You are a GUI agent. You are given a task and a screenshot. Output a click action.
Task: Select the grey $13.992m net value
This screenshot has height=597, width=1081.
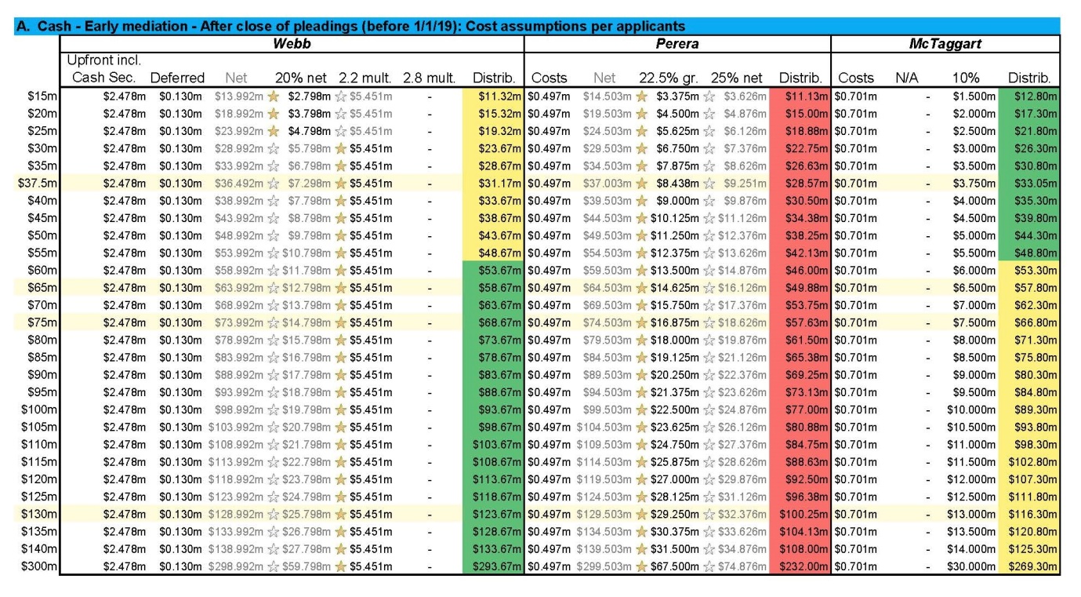[x=239, y=96]
